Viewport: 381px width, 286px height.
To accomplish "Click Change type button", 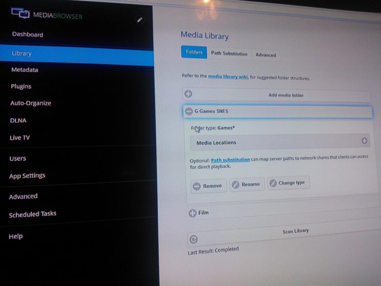I will tap(288, 183).
